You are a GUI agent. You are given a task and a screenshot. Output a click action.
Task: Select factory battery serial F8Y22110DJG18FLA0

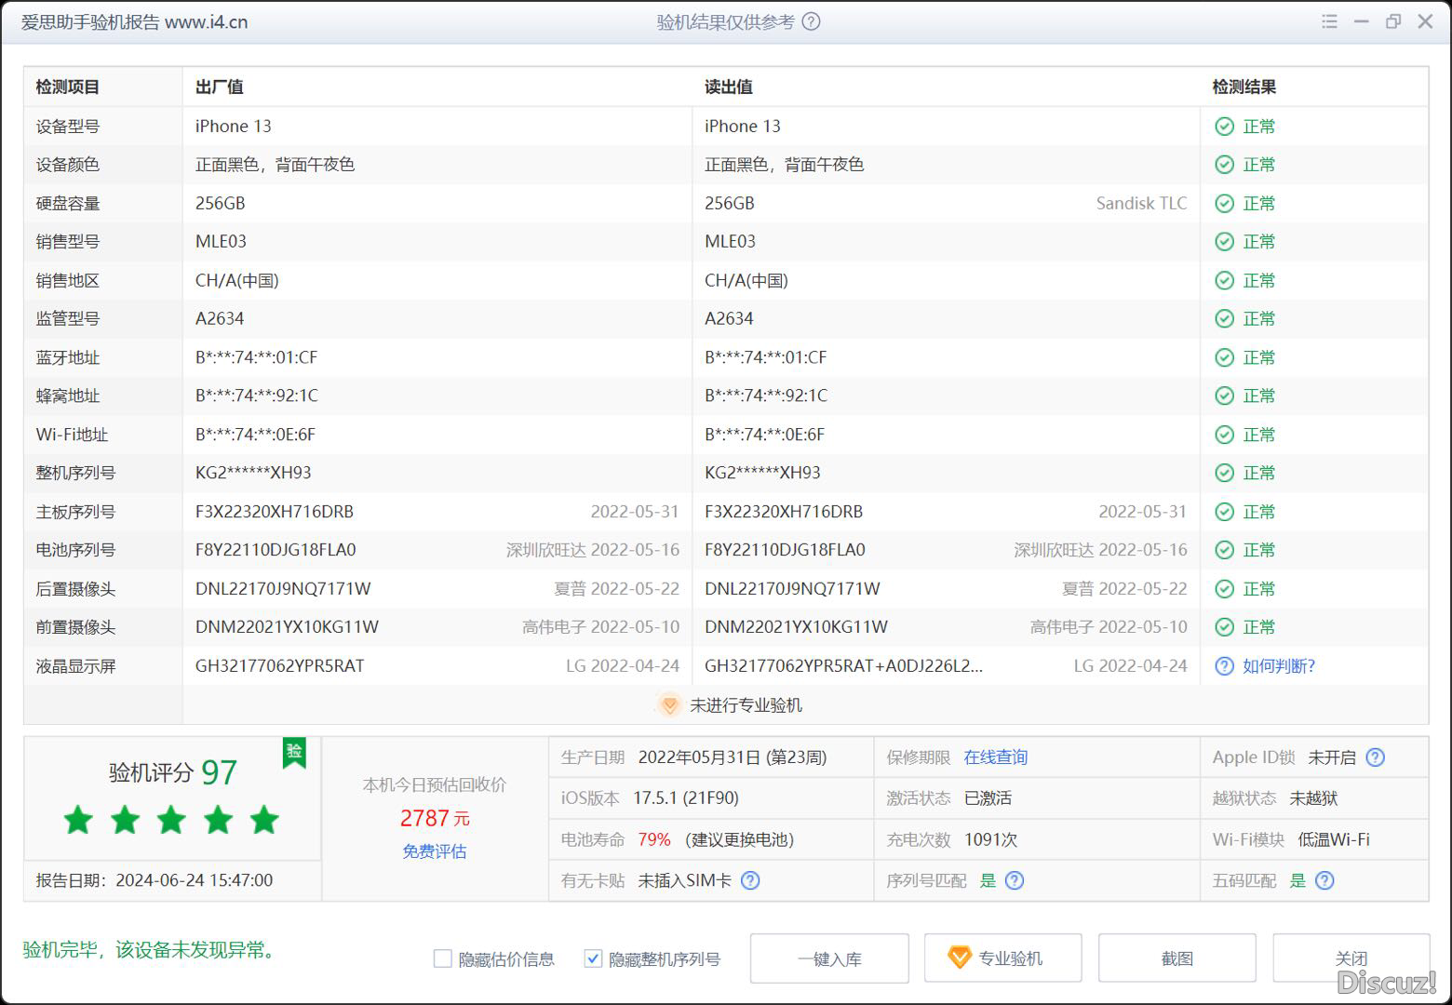click(276, 550)
